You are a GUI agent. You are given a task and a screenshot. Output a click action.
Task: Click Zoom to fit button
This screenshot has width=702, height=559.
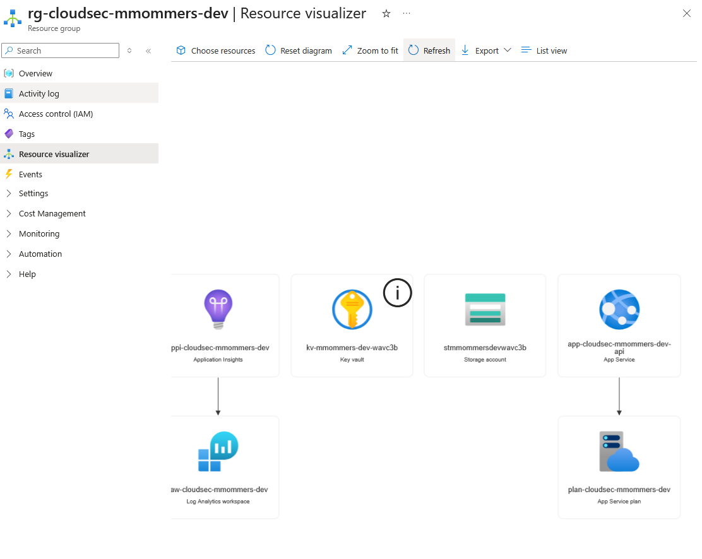point(370,50)
